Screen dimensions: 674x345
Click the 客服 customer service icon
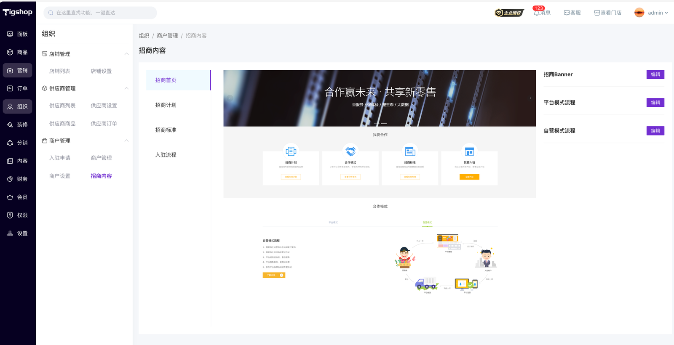tap(567, 13)
